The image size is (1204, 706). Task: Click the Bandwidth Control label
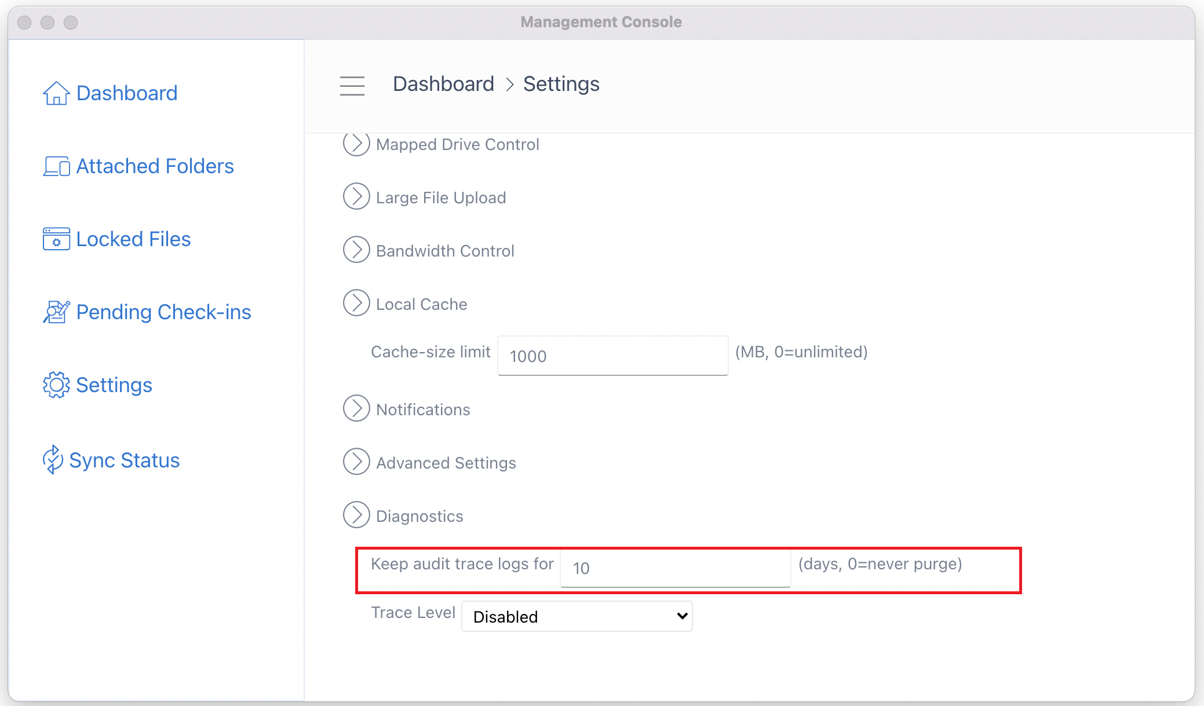coord(445,251)
